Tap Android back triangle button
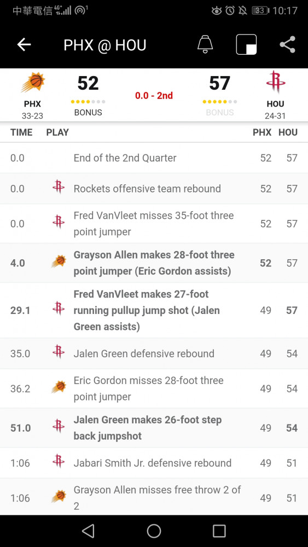 (88, 531)
